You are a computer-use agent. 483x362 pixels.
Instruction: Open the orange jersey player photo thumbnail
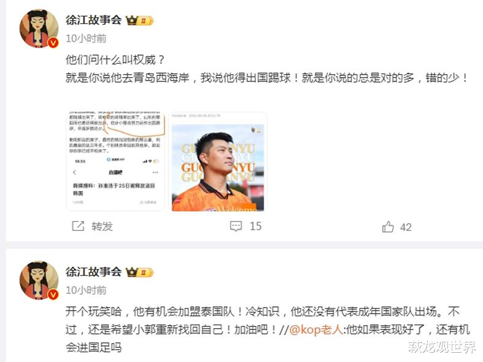click(218, 162)
